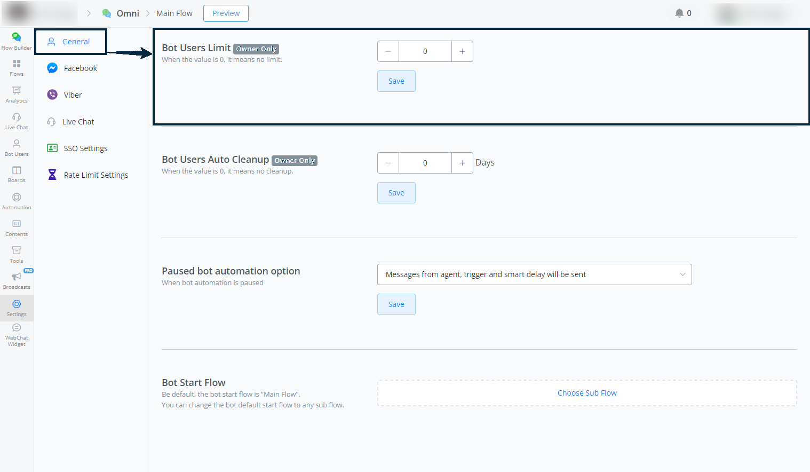Click the Main Flow breadcrumb
This screenshot has width=810, height=472.
pos(174,13)
